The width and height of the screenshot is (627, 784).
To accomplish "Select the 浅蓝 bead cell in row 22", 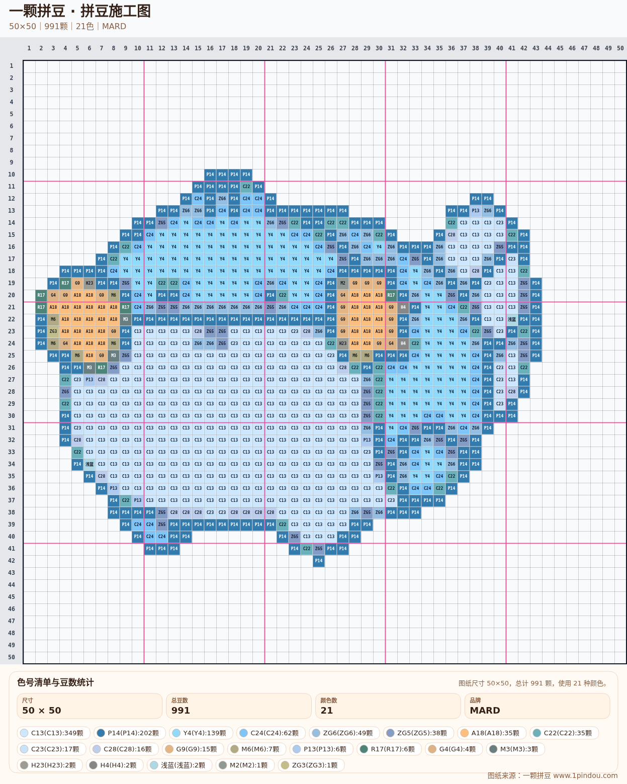I will pyautogui.click(x=512, y=319).
